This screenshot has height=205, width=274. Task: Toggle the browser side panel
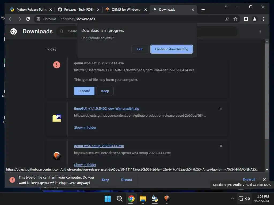tap(246, 19)
